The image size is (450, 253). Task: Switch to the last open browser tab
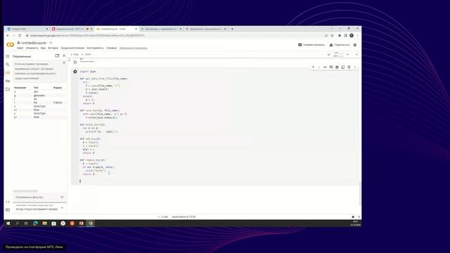tap(206, 29)
